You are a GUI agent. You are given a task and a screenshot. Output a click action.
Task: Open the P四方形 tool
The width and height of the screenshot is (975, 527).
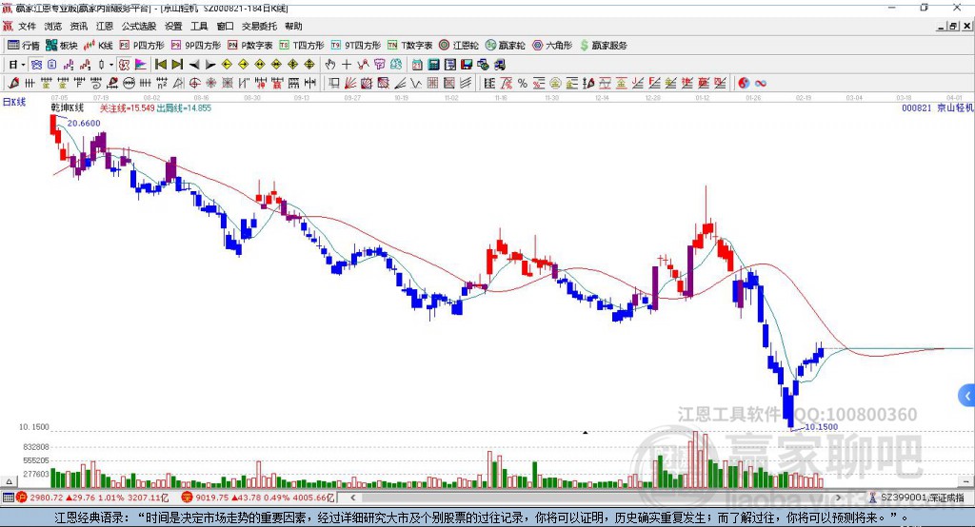[142, 46]
